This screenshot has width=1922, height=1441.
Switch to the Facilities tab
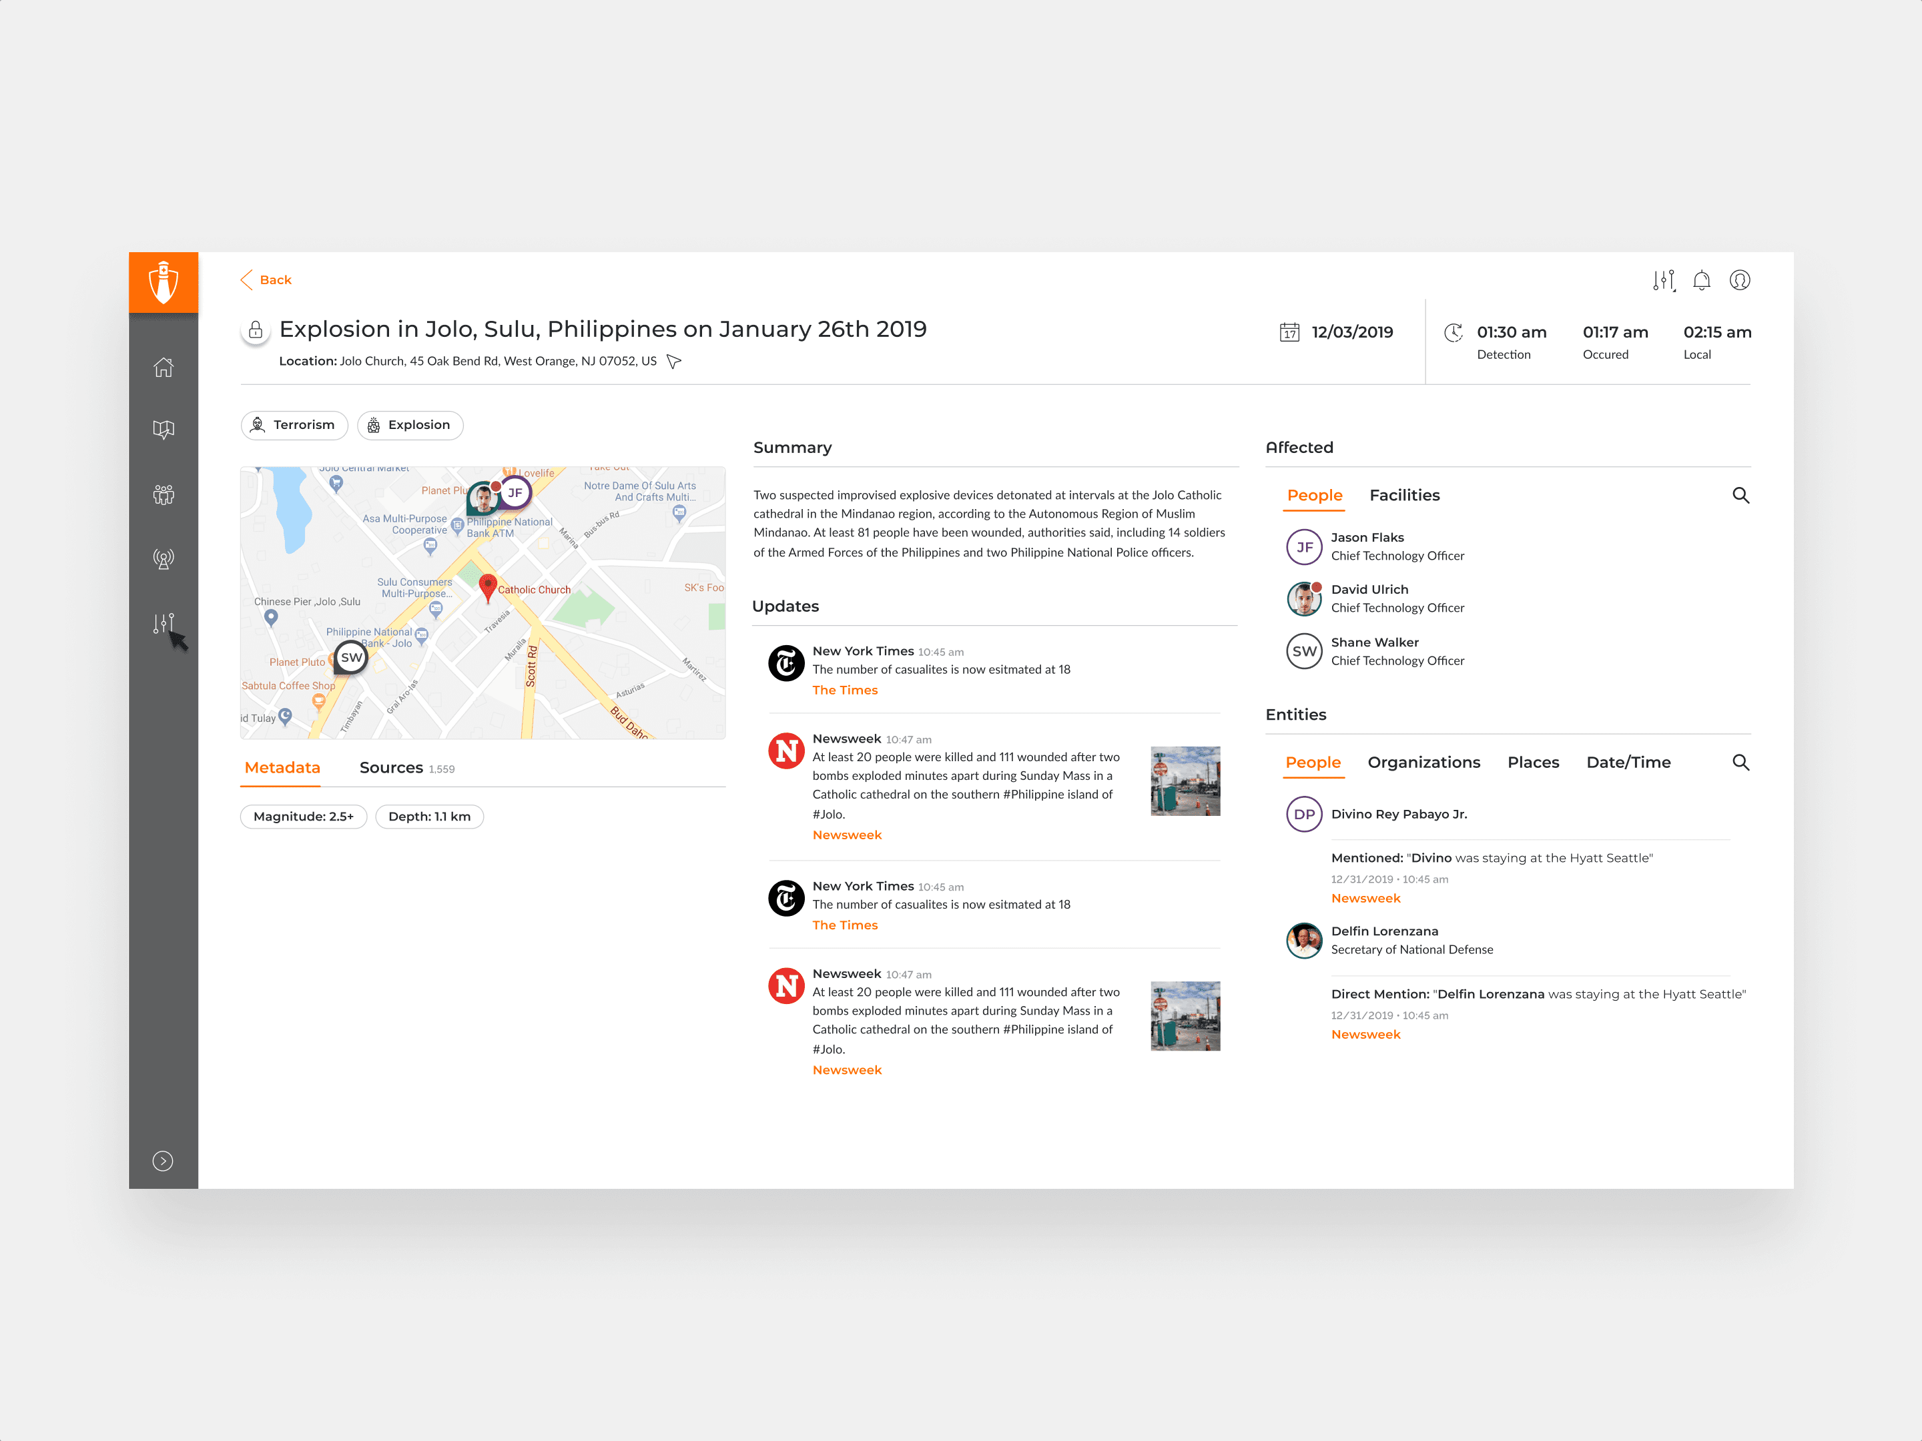coord(1404,495)
